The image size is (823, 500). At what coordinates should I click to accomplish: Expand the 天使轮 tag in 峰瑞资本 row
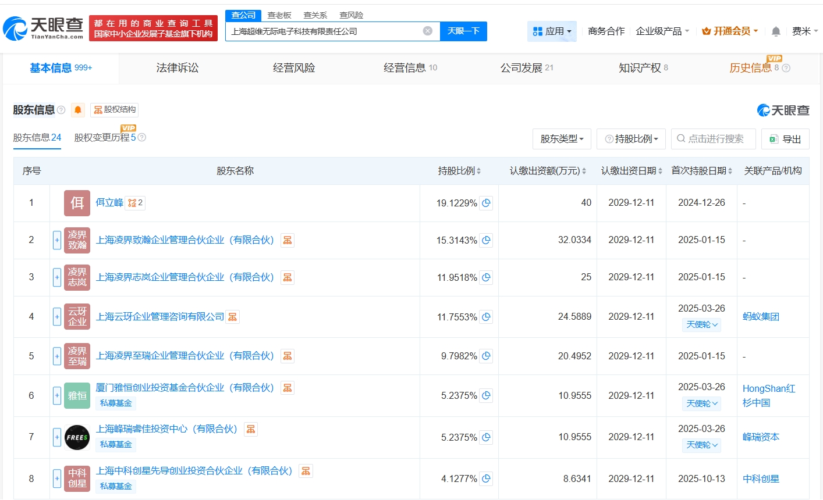(702, 445)
